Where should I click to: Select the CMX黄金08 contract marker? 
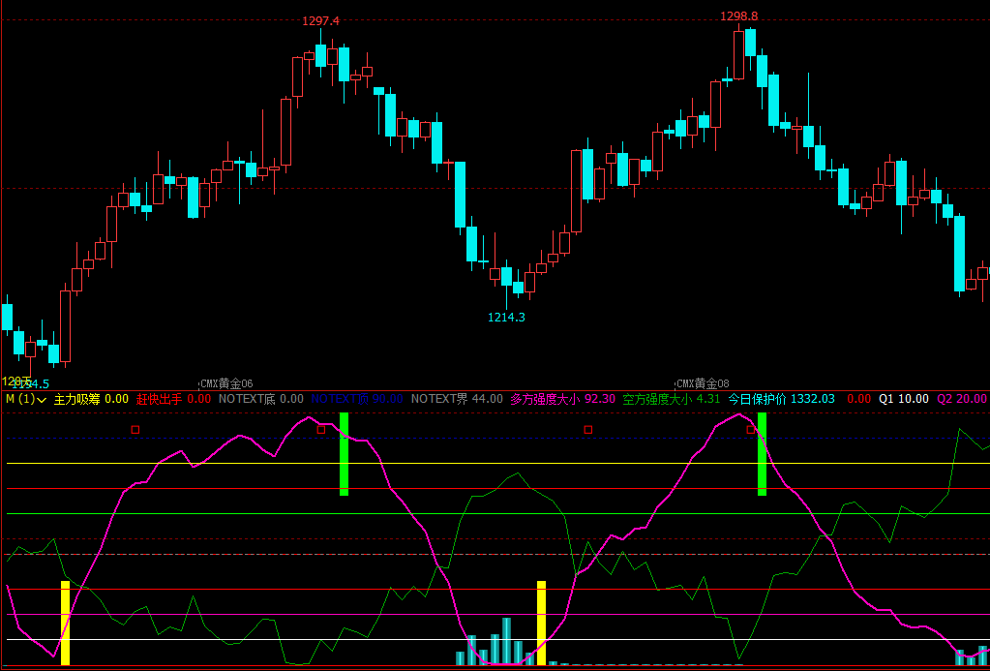(703, 383)
